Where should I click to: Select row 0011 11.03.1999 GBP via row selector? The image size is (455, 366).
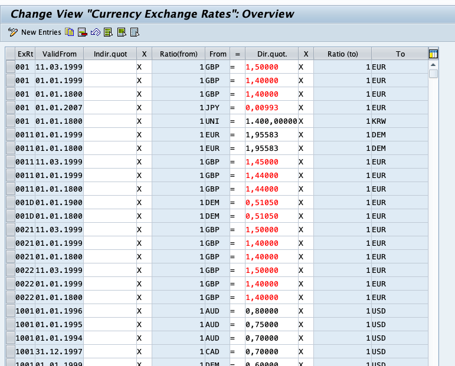point(11,162)
